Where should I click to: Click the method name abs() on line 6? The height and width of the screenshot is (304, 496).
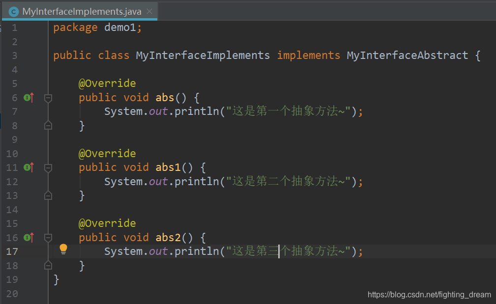tap(165, 98)
